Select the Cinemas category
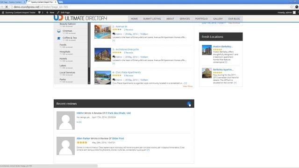 [x=67, y=31]
